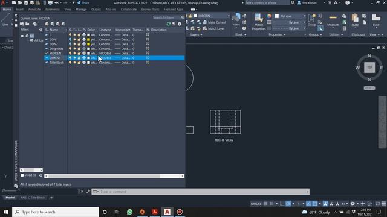The height and width of the screenshot is (217, 387).
Task: Click the TOP face of the ViewCube
Action: coord(369,68)
